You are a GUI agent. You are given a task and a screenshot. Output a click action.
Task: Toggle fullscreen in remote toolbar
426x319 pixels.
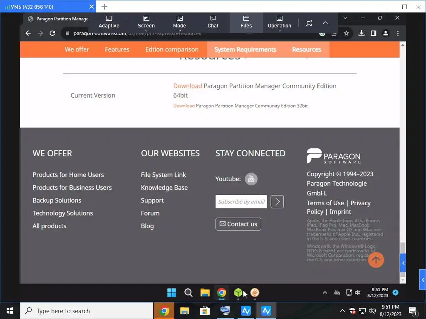308,23
